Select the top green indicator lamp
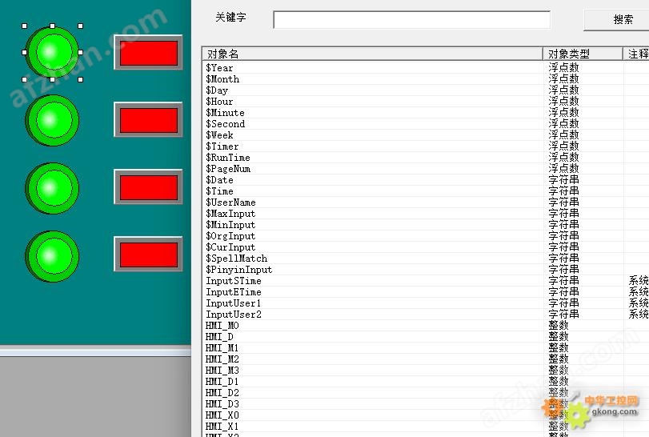 pos(52,52)
